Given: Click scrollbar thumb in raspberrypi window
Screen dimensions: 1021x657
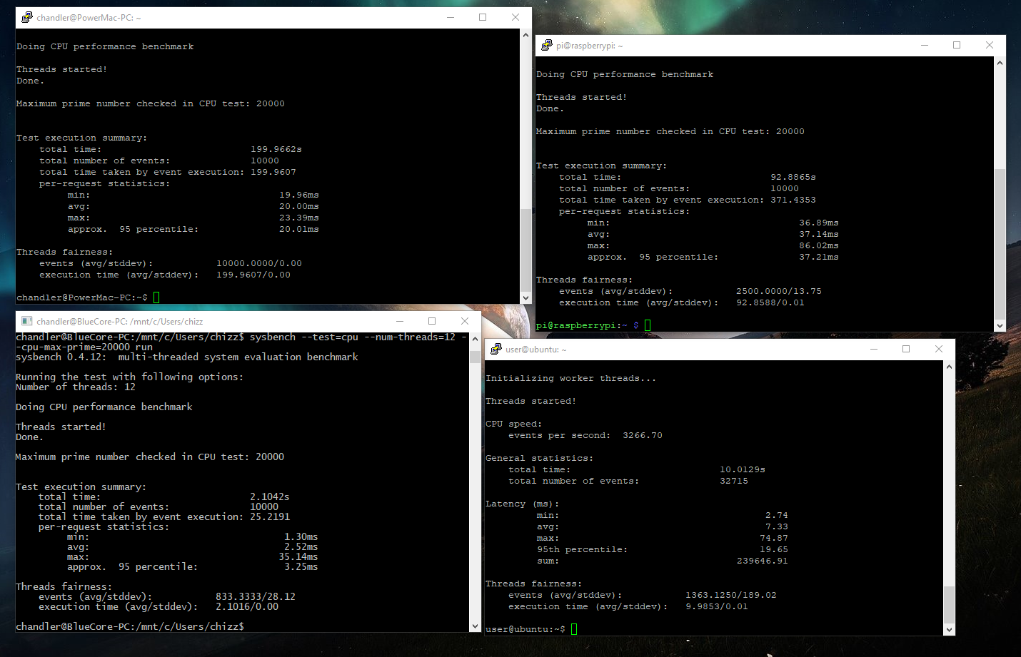Looking at the screenshot, I should click(x=1000, y=244).
